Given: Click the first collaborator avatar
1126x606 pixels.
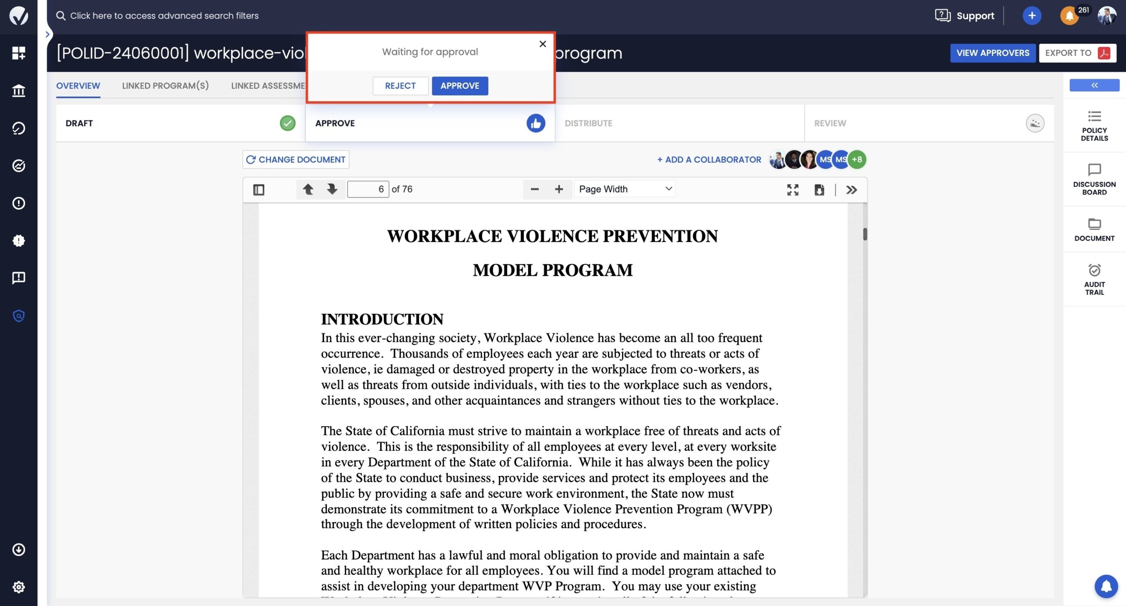Looking at the screenshot, I should coord(778,160).
